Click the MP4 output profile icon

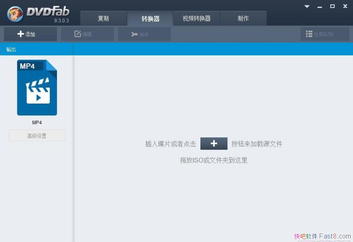coord(37,87)
